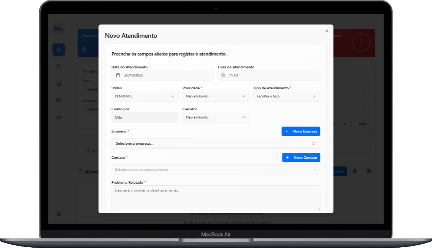
Task: Switch to grid view icon behind the modal
Action: (354, 171)
